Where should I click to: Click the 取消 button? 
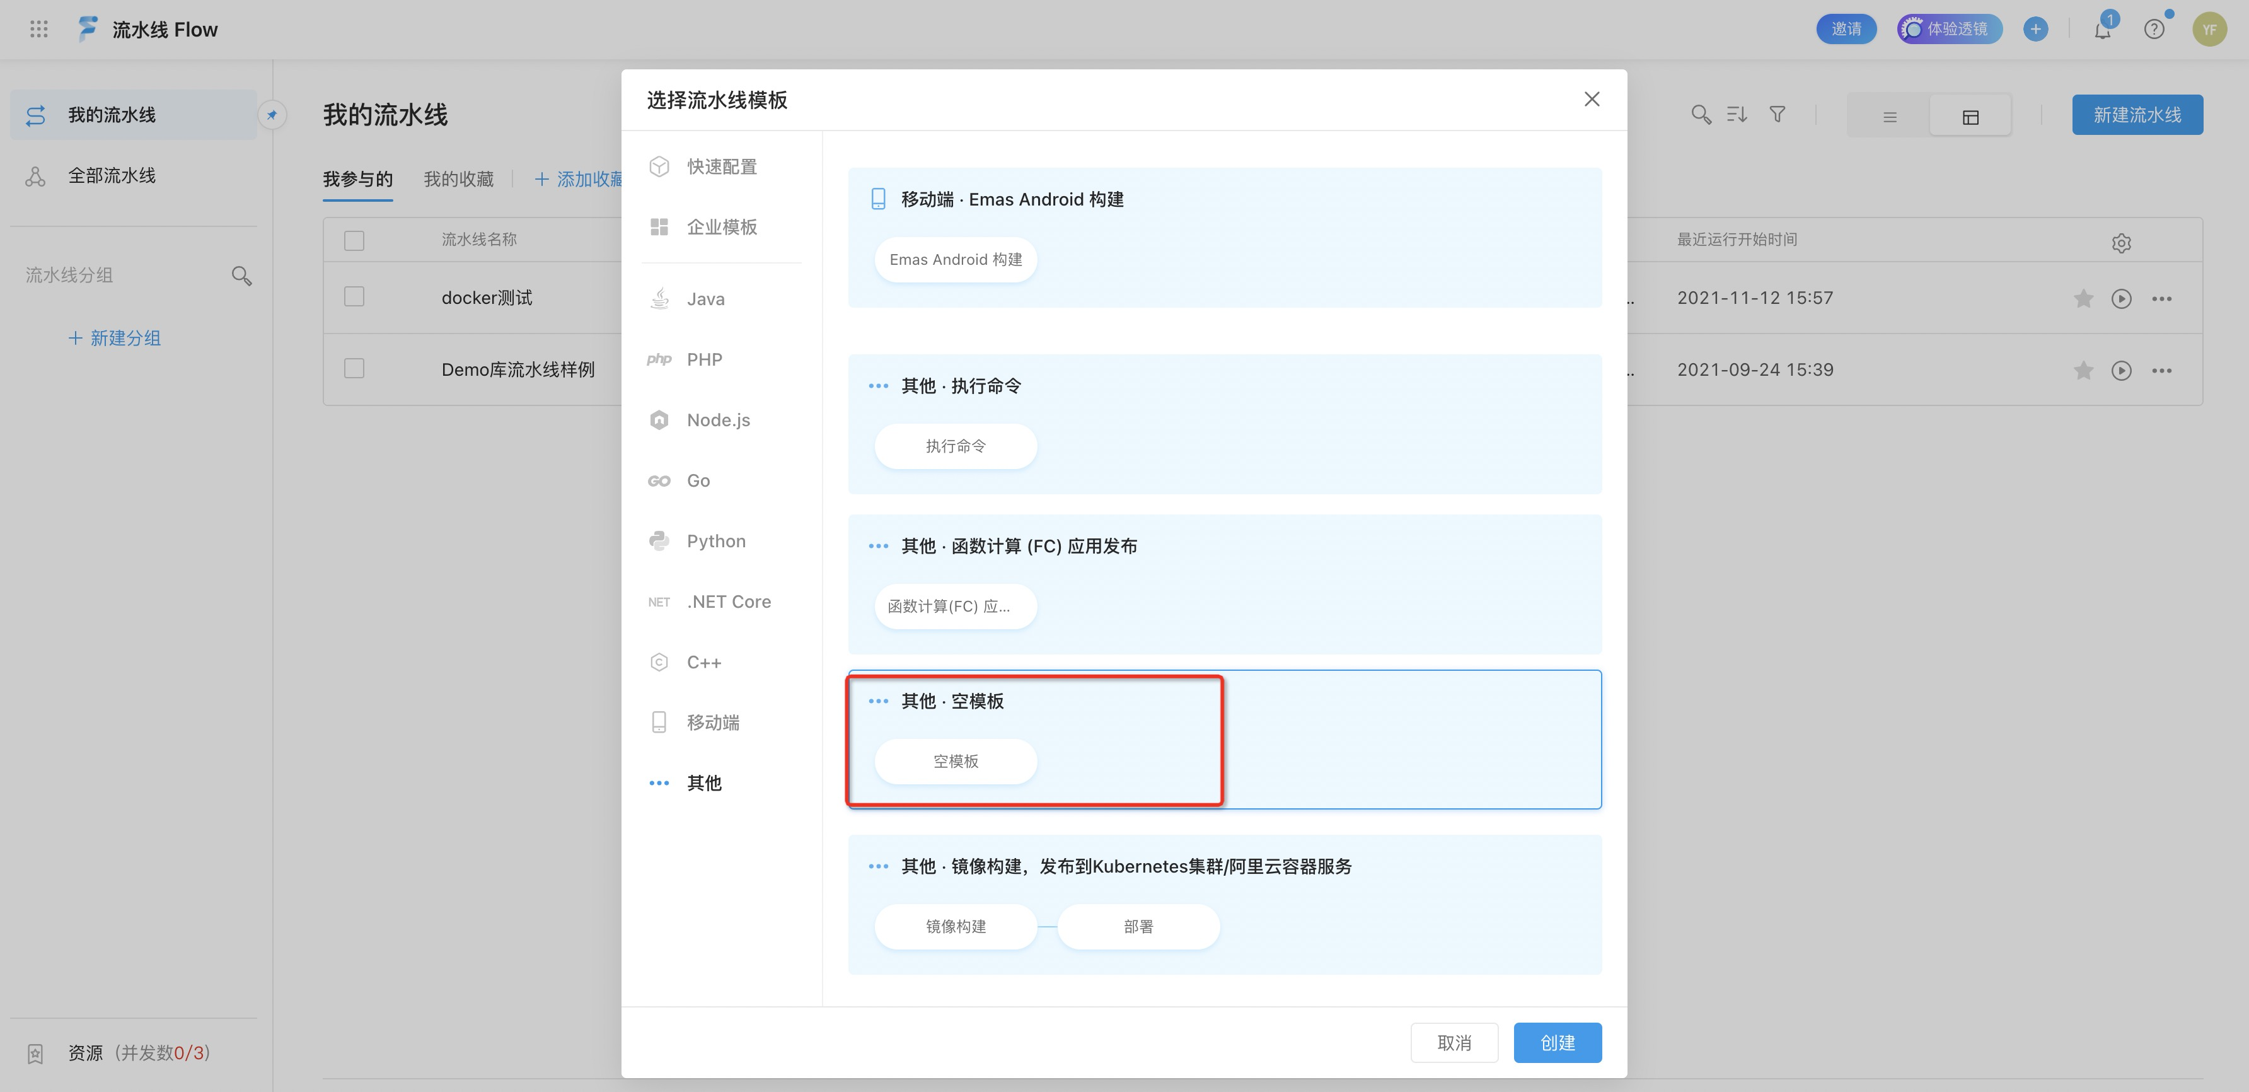1454,1042
